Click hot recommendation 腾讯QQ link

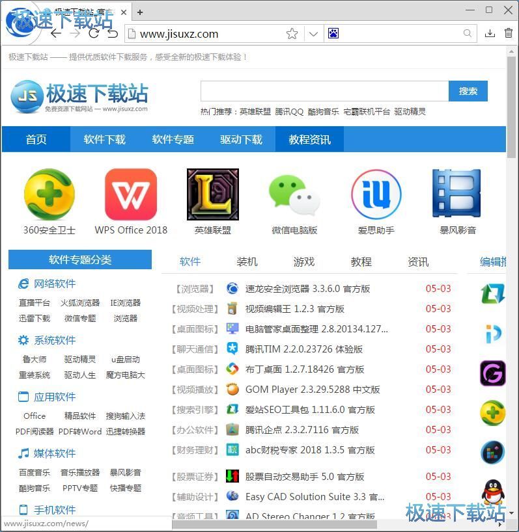pos(289,112)
